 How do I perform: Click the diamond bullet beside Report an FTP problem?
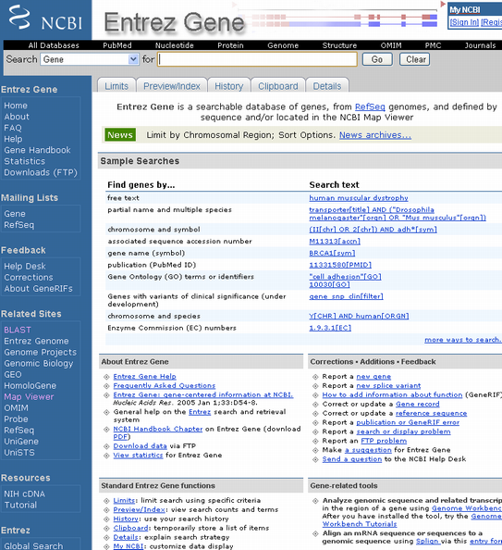click(x=315, y=442)
